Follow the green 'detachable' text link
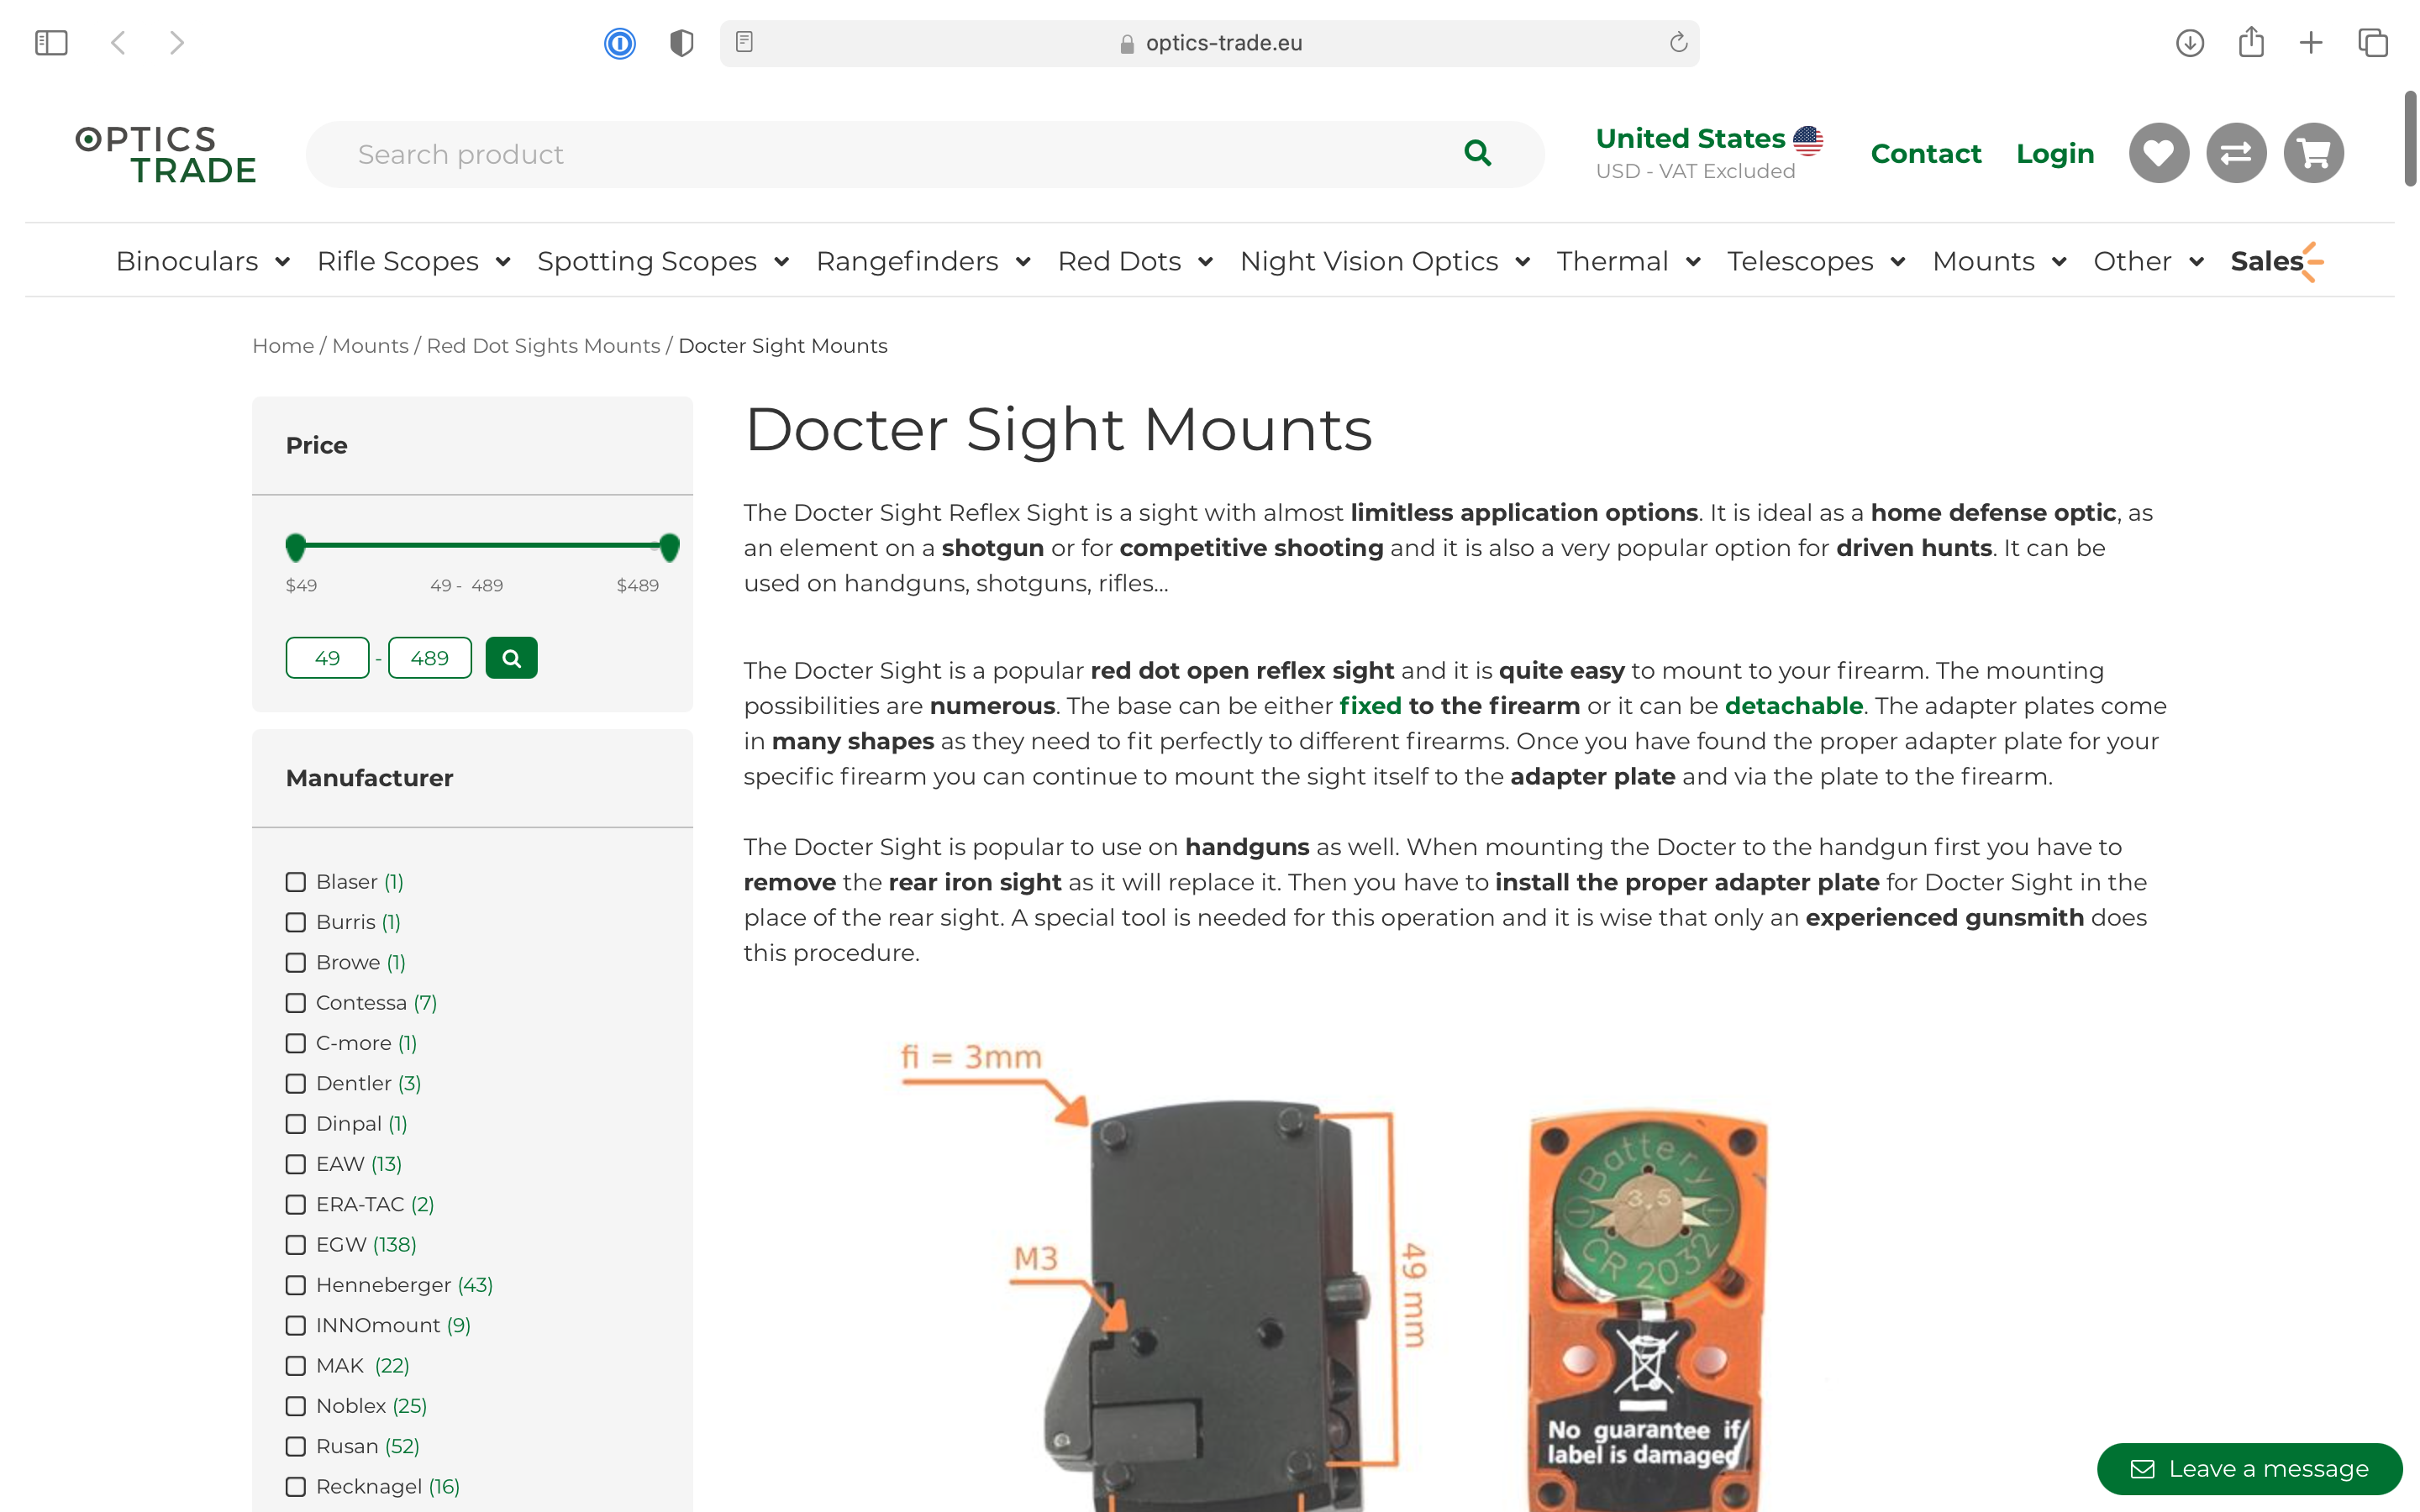The width and height of the screenshot is (2420, 1512). tap(1794, 706)
